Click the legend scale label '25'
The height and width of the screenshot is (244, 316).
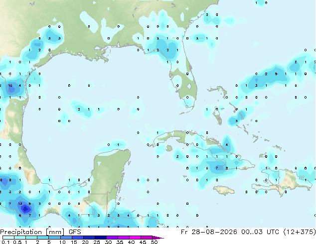(97, 242)
